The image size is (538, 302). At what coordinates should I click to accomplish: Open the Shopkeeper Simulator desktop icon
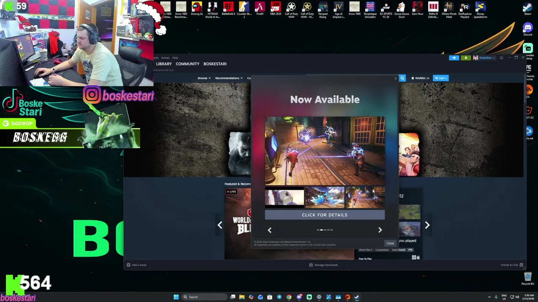point(370,10)
